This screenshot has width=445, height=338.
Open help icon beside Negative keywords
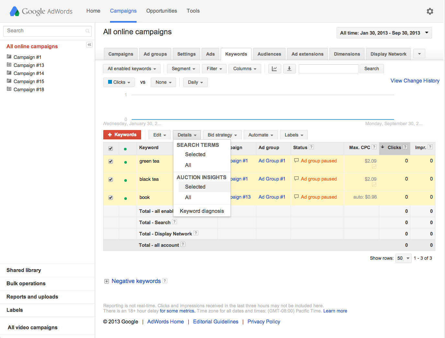165,281
